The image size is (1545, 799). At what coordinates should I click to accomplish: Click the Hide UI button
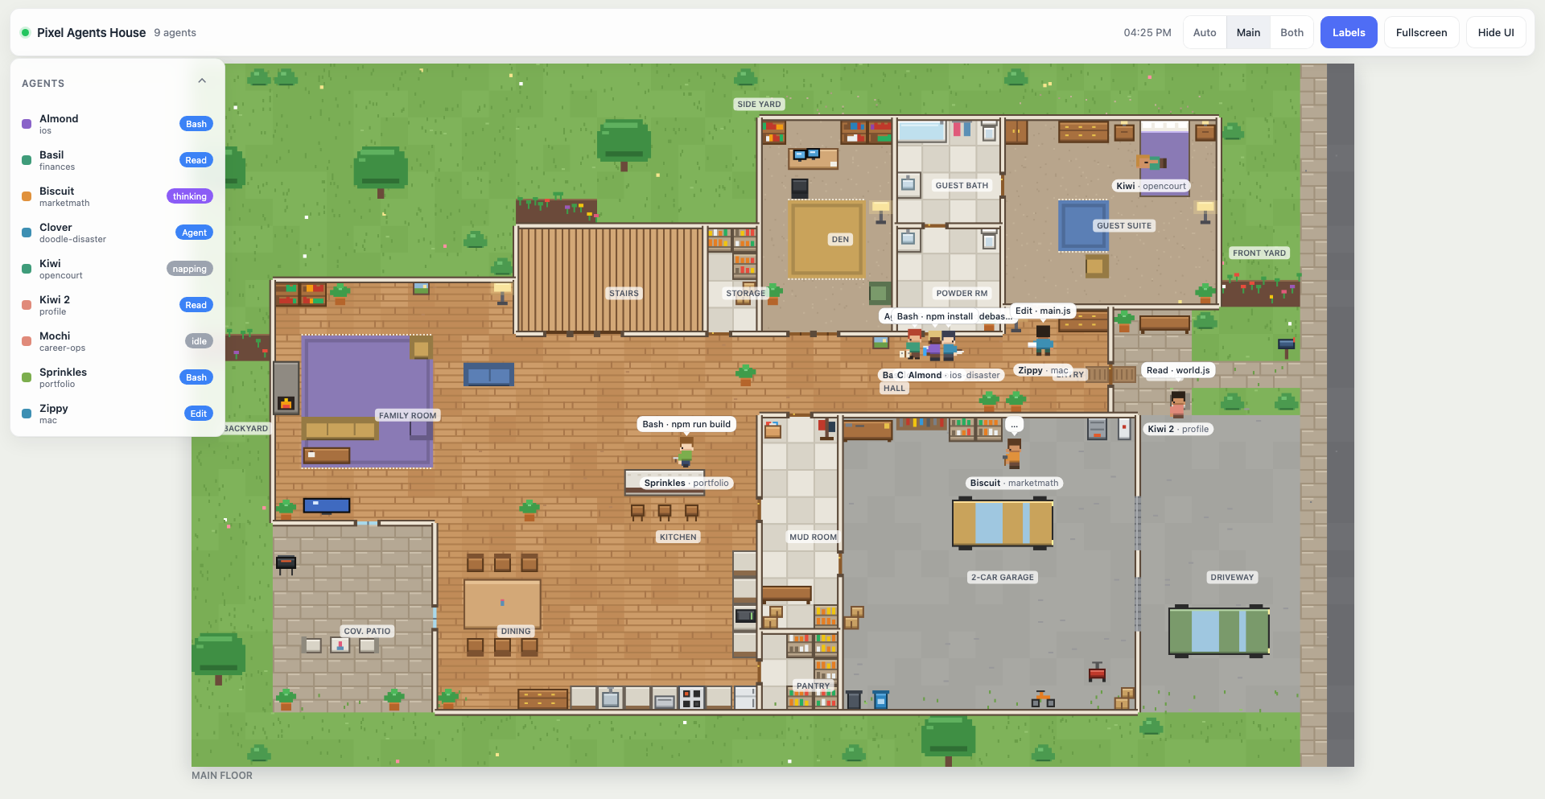(1496, 33)
